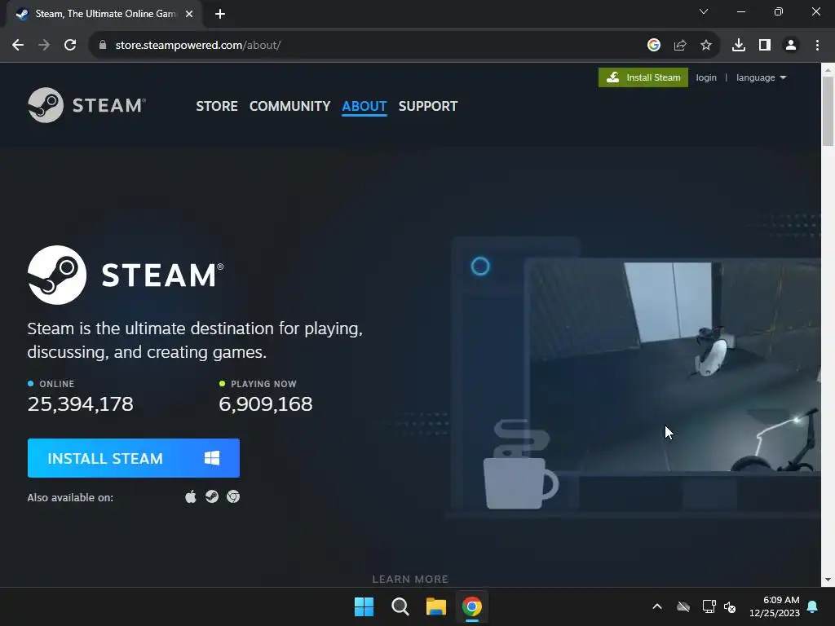View site information lock icon
This screenshot has height=626, width=835.
point(103,46)
